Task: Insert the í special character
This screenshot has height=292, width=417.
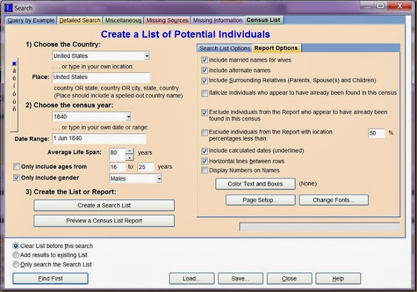Action: coord(14,86)
